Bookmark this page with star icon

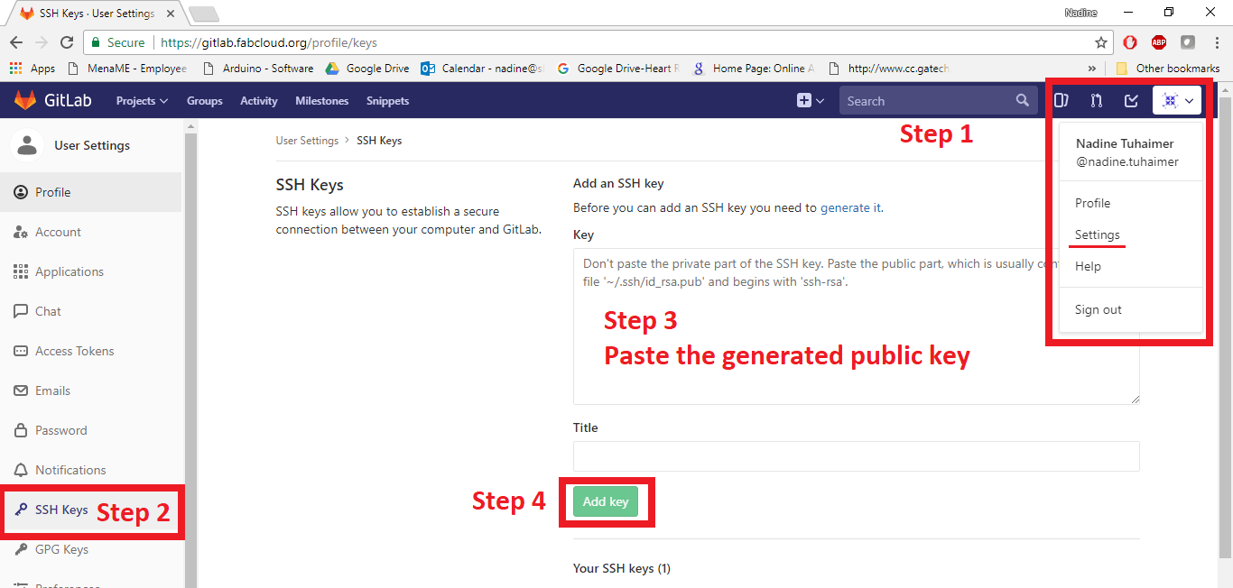click(x=1101, y=42)
